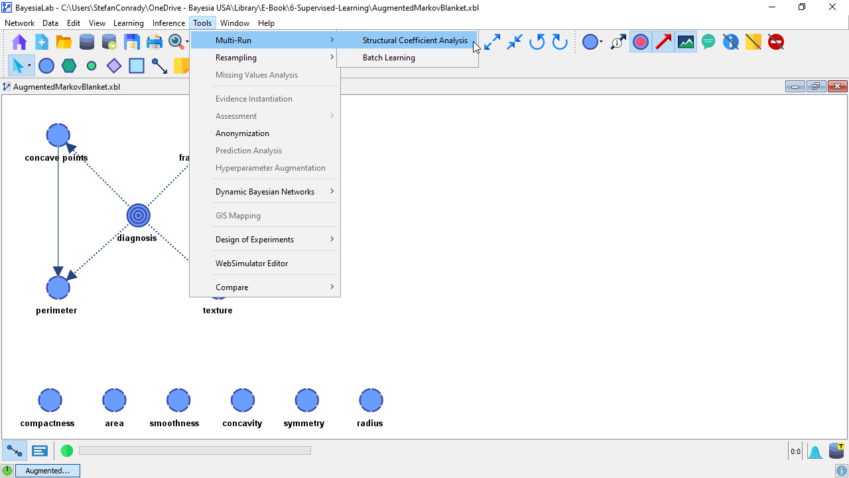Image resolution: width=849 pixels, height=478 pixels.
Task: Select the smoothness node
Action: 178,400
